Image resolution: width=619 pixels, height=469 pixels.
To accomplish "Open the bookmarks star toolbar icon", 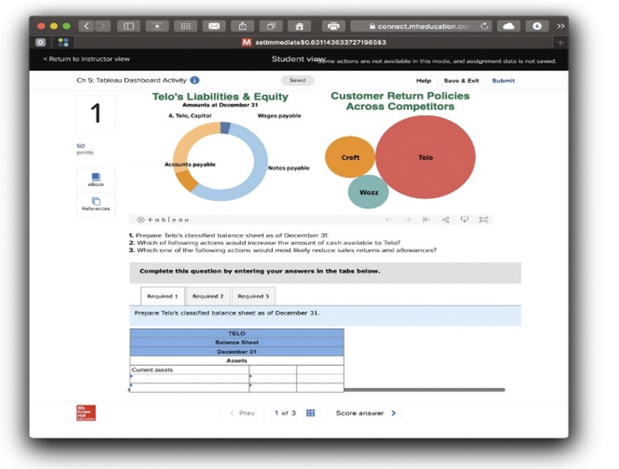I will pos(157,26).
